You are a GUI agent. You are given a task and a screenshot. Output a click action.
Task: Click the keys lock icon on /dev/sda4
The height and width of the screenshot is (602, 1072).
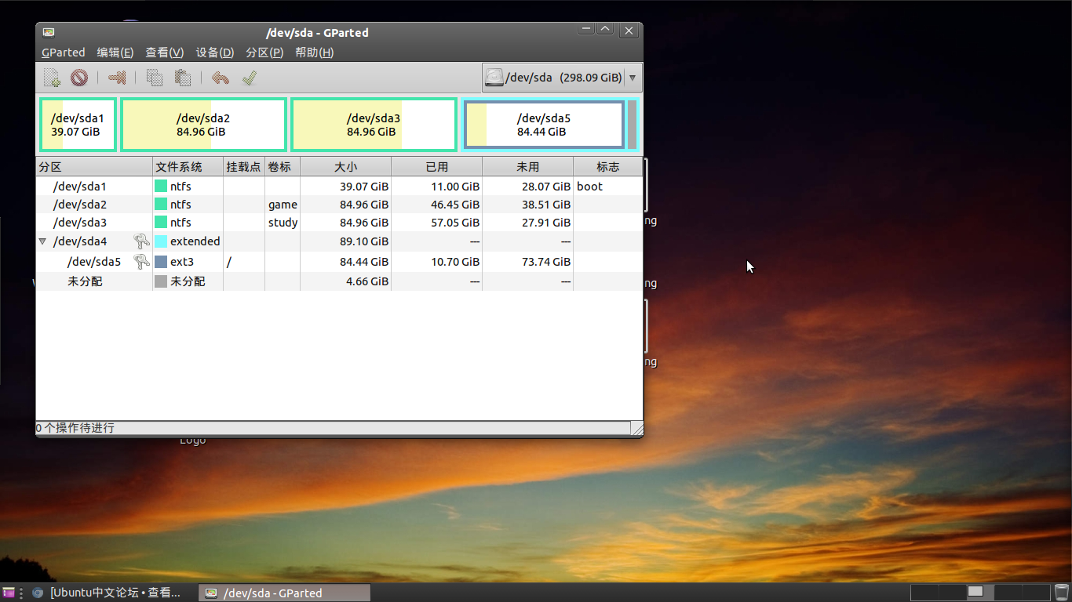(x=142, y=241)
